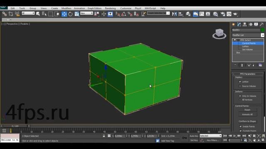Collapse the FFD Parameters rollout
The height and width of the screenshot is (149, 266).
point(248,74)
